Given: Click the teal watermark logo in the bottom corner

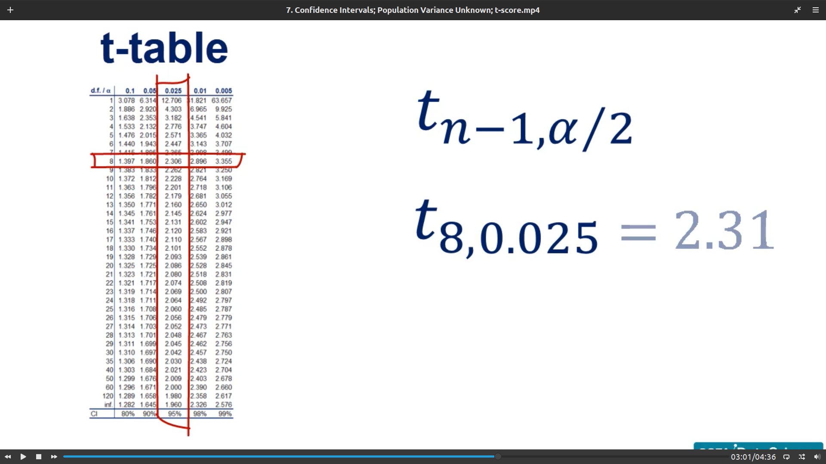Looking at the screenshot, I should click(x=758, y=447).
